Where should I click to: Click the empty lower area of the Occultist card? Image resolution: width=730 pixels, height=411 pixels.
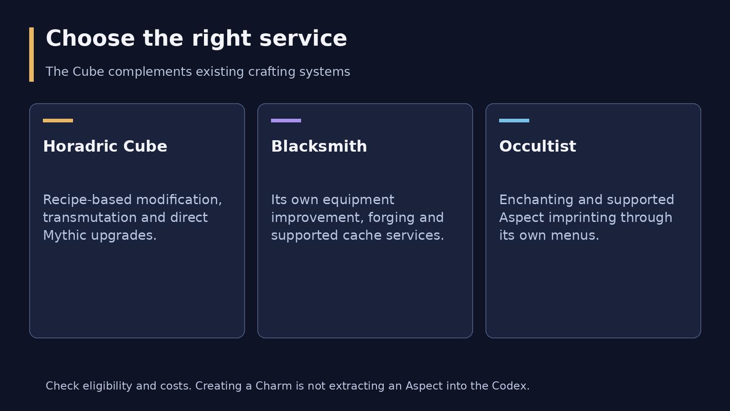[593, 290]
